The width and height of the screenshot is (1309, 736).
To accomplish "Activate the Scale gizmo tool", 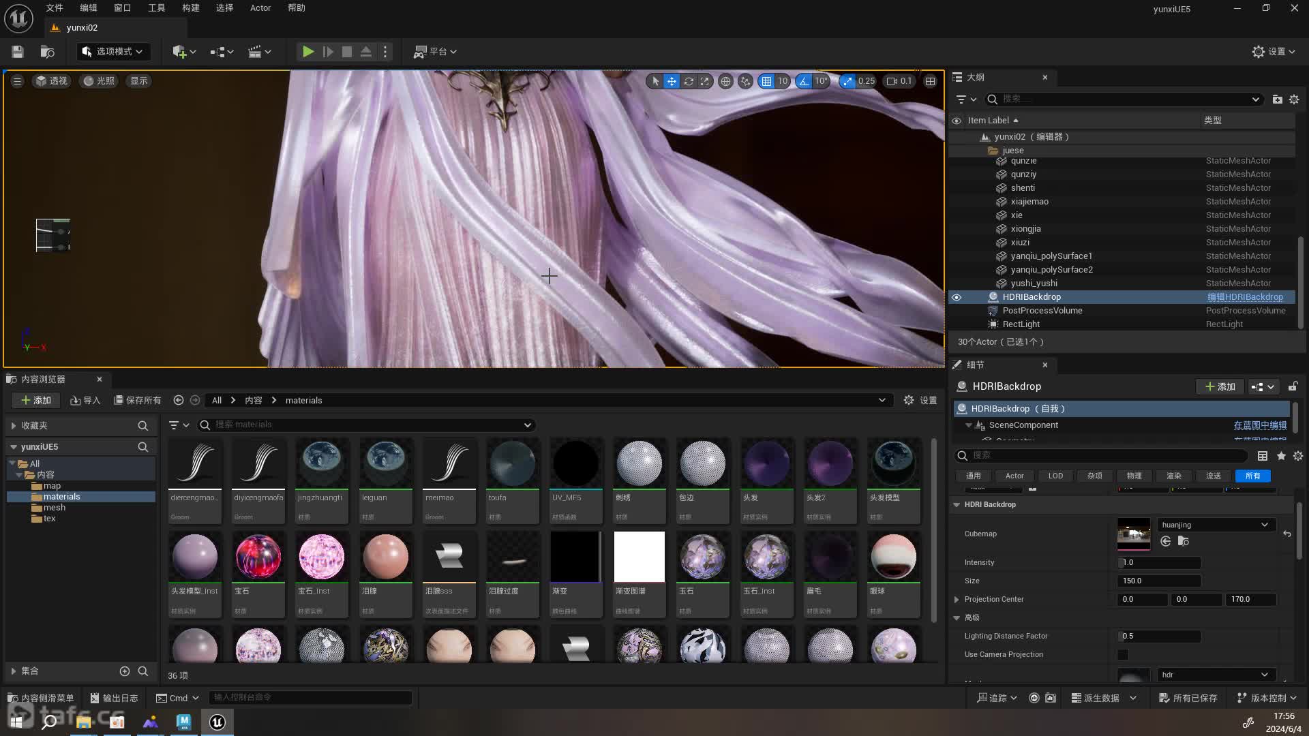I will 704,81.
